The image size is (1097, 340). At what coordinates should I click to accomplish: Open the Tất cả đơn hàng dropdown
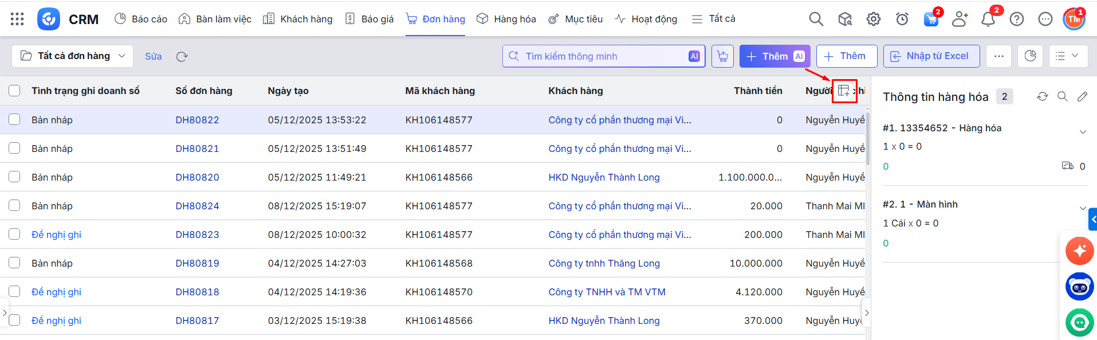point(73,56)
